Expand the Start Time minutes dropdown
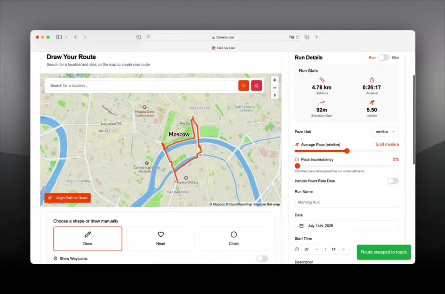Viewport: 445px width, 294px height. pyautogui.click(x=338, y=249)
